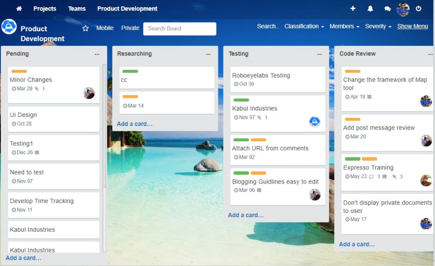
Task: Open the notifications bell
Action: (x=370, y=9)
